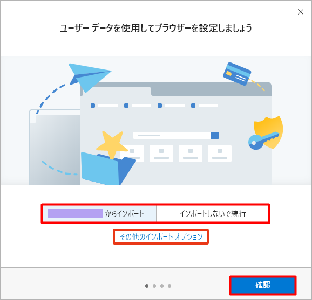Screen dimensions: 312x300
Task: Go to the fourth page indicator dot
Action: tap(169, 286)
